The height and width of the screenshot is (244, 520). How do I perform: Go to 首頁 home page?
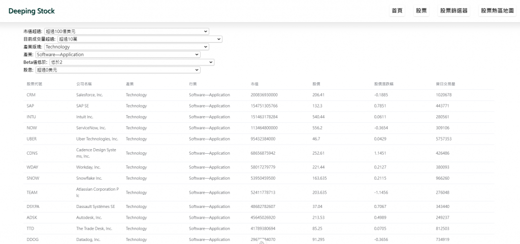(397, 11)
